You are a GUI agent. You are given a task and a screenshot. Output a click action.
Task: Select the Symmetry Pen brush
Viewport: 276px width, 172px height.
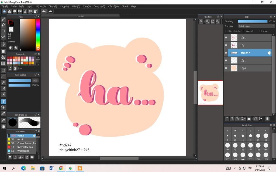tap(22, 147)
